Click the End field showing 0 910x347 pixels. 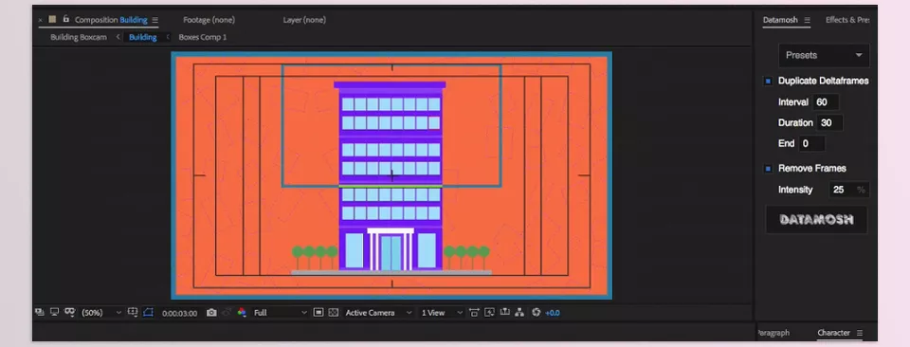click(811, 143)
